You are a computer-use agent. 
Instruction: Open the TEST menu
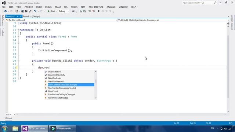[x=83, y=7]
